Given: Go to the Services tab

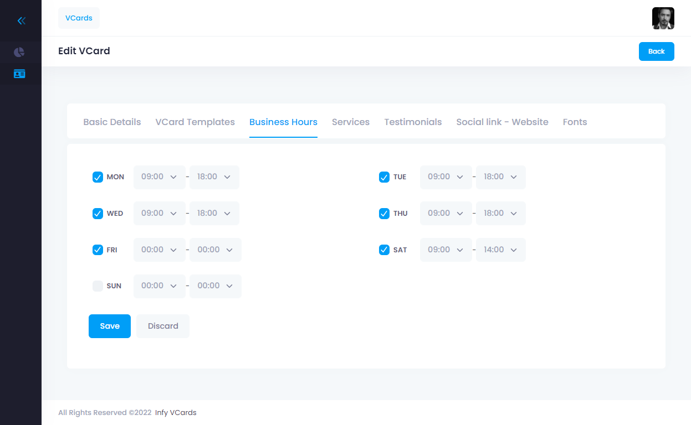Looking at the screenshot, I should pyautogui.click(x=351, y=122).
